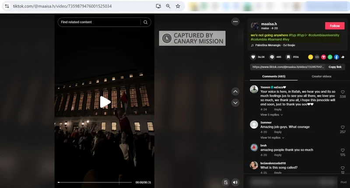Click the Copy link button
This screenshot has width=350, height=188.
tap(335, 67)
